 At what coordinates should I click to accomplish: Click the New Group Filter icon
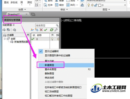click(8, 30)
